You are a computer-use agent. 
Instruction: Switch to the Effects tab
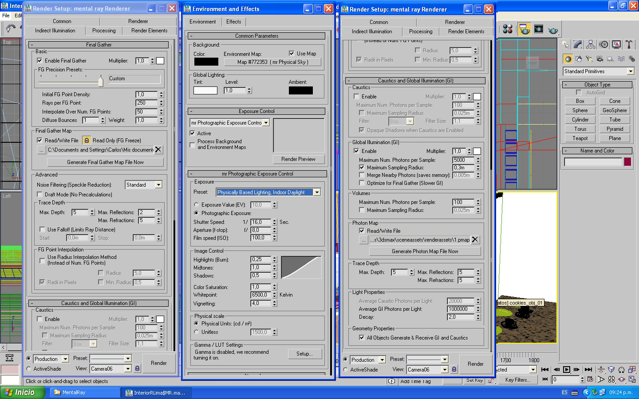pyautogui.click(x=234, y=22)
